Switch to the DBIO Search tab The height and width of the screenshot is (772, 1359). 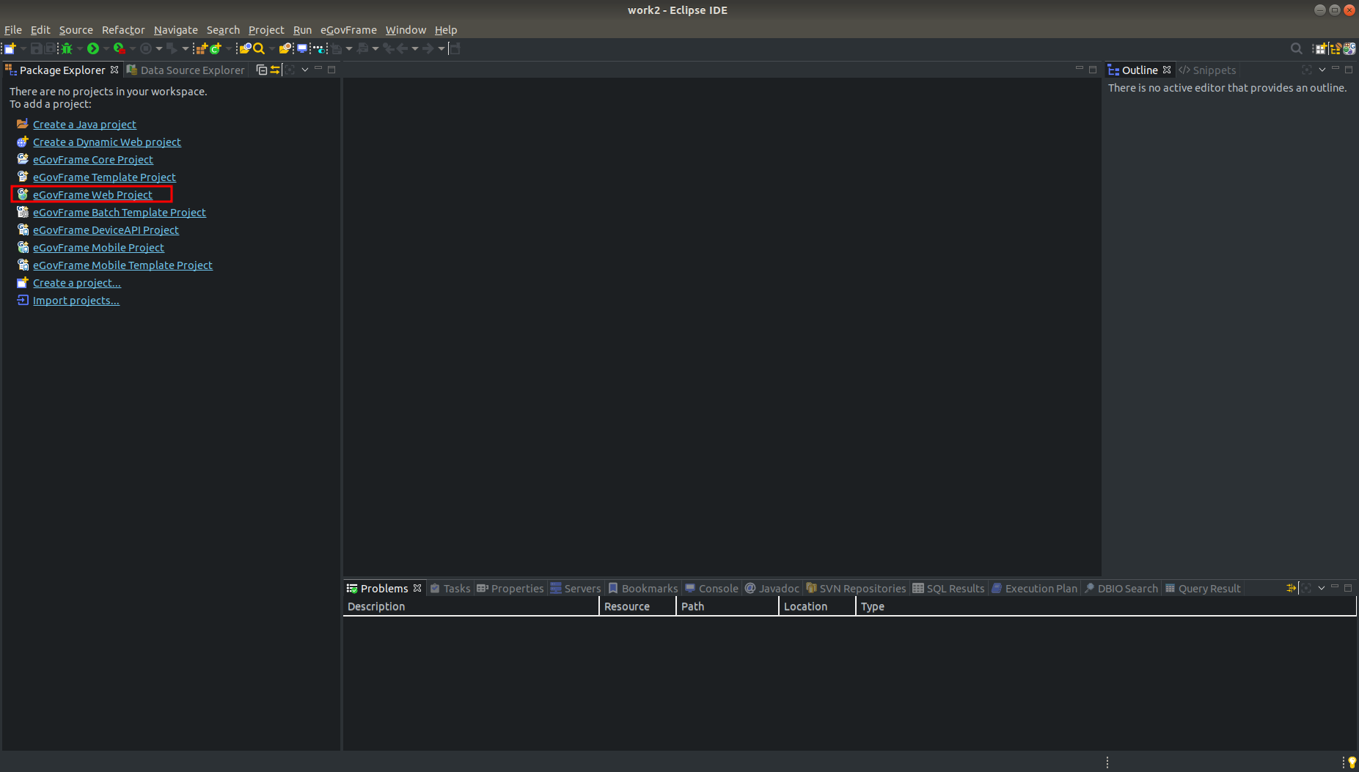[1121, 588]
